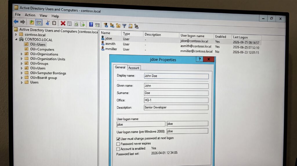Expand the plain Users container node
Viewport: 297px width, 166px height.
click(21, 82)
